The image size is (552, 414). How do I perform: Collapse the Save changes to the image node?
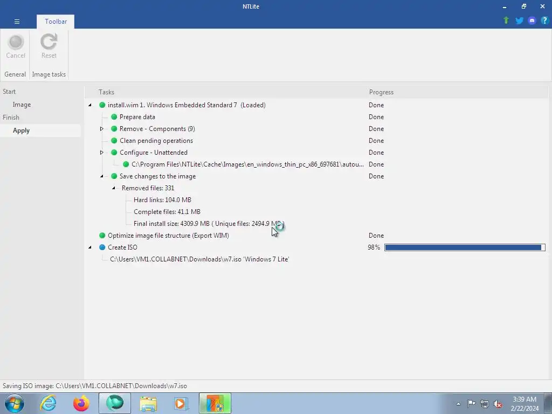coord(101,176)
